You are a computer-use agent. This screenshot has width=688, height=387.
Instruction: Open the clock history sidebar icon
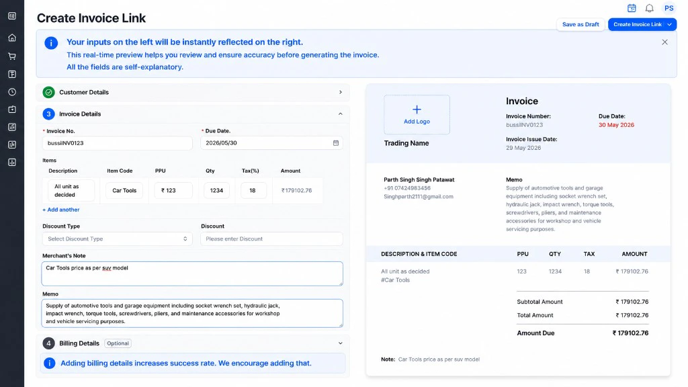coord(12,91)
